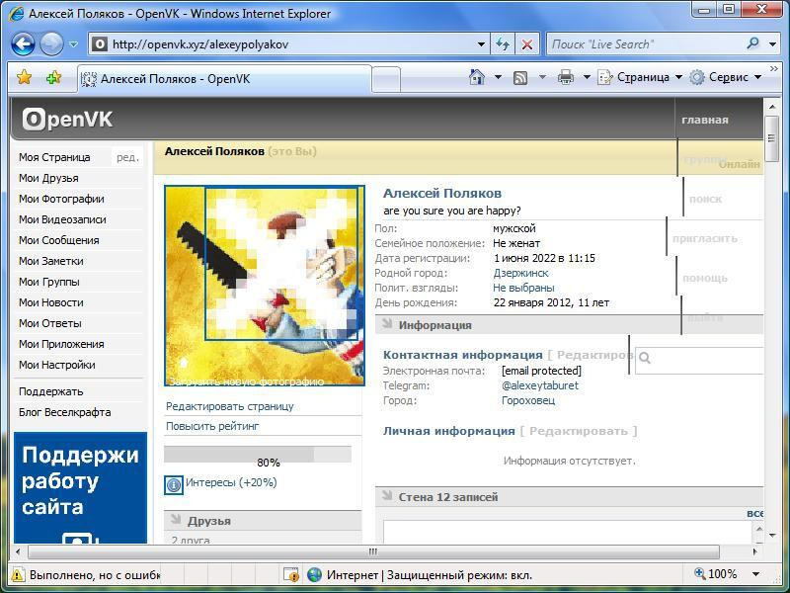Click the OpenVK logo
The height and width of the screenshot is (593, 790).
(67, 120)
